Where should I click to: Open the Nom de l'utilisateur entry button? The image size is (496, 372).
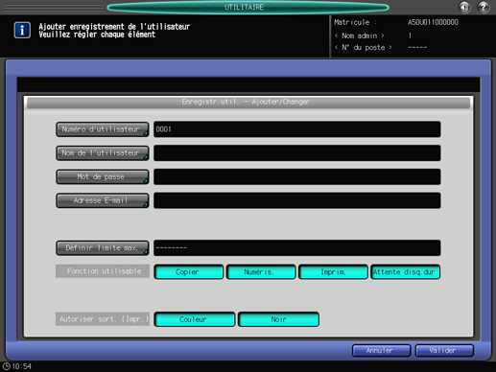coord(103,153)
